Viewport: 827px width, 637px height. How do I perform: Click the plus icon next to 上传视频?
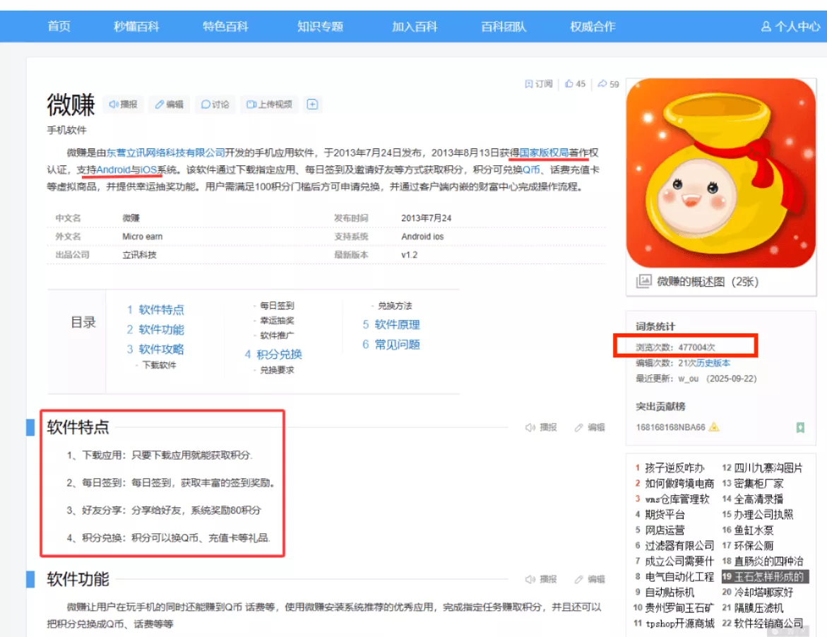point(312,105)
